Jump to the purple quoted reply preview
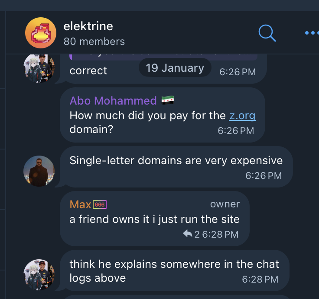 tap(164, 57)
